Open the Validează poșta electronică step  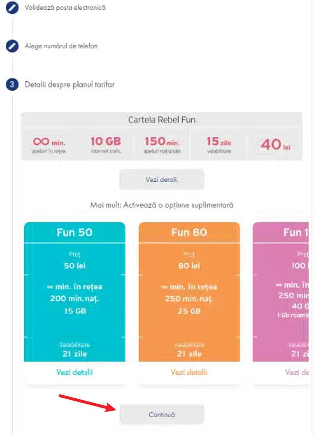tap(65, 8)
